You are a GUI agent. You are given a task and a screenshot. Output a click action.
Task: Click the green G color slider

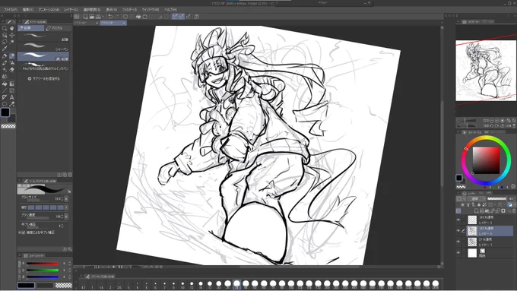[43, 270]
